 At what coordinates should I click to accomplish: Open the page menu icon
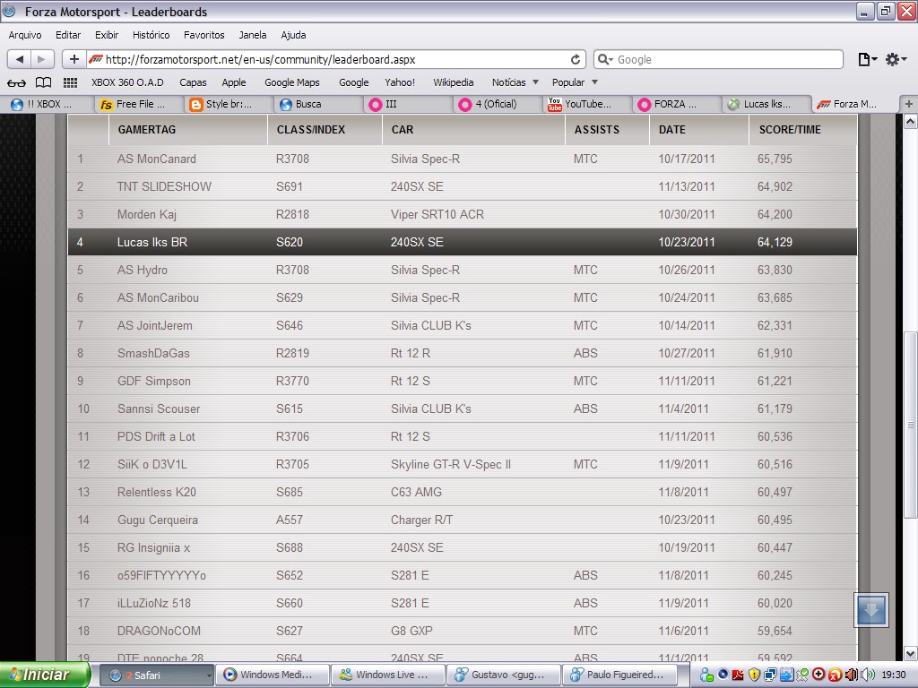tap(867, 59)
